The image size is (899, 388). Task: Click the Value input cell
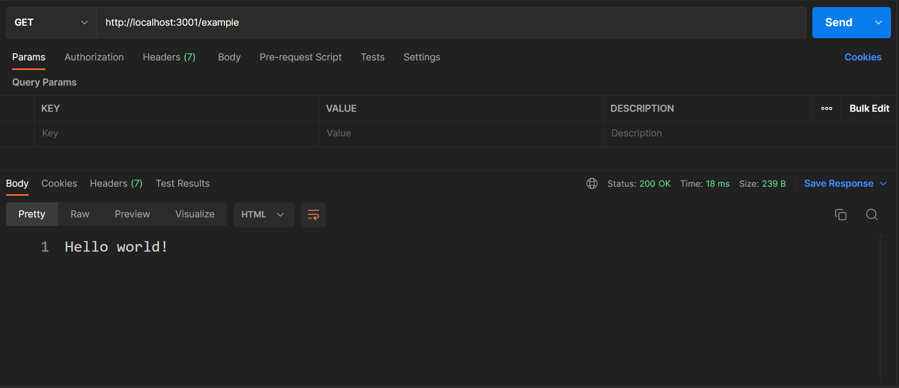(461, 133)
